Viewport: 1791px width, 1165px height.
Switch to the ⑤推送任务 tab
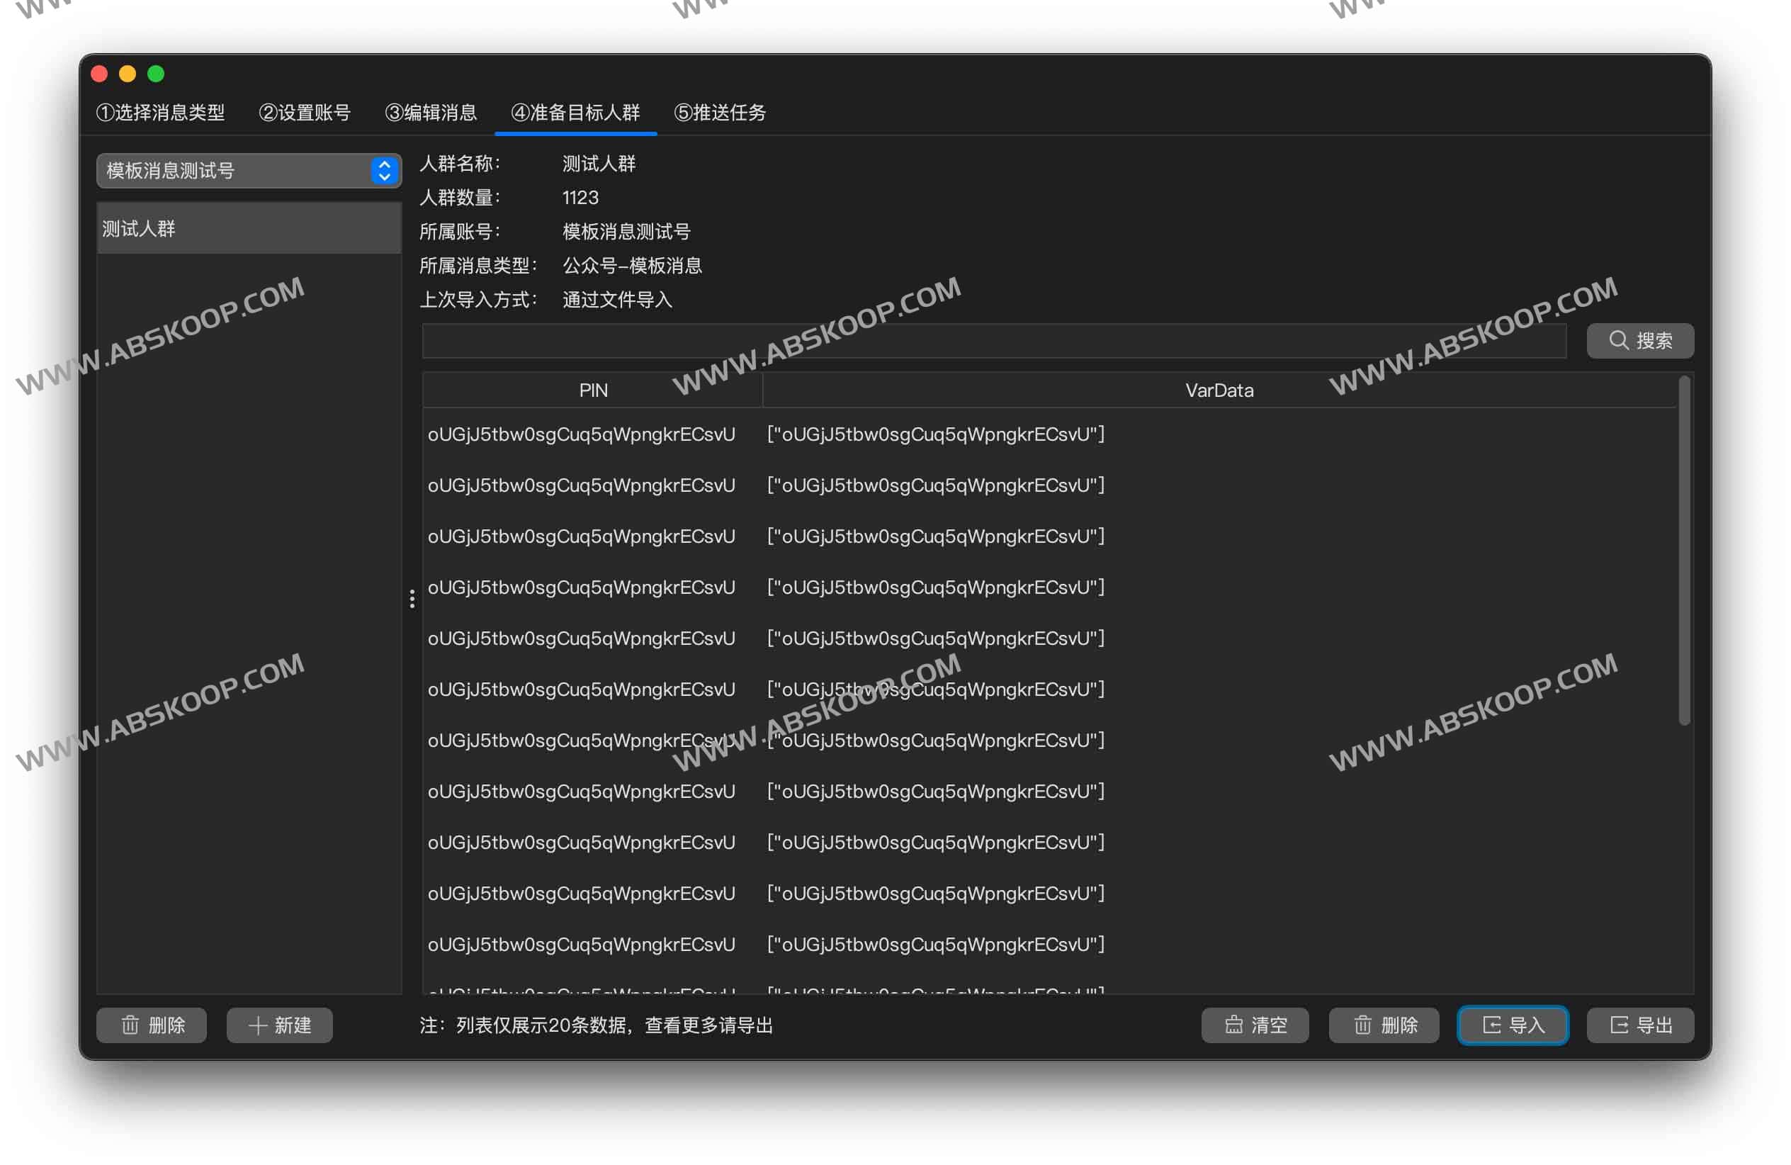point(721,113)
